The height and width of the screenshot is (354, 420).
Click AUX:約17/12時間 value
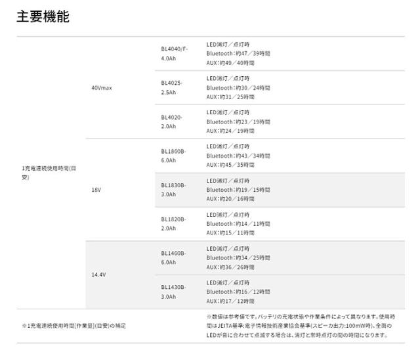[x=230, y=301]
